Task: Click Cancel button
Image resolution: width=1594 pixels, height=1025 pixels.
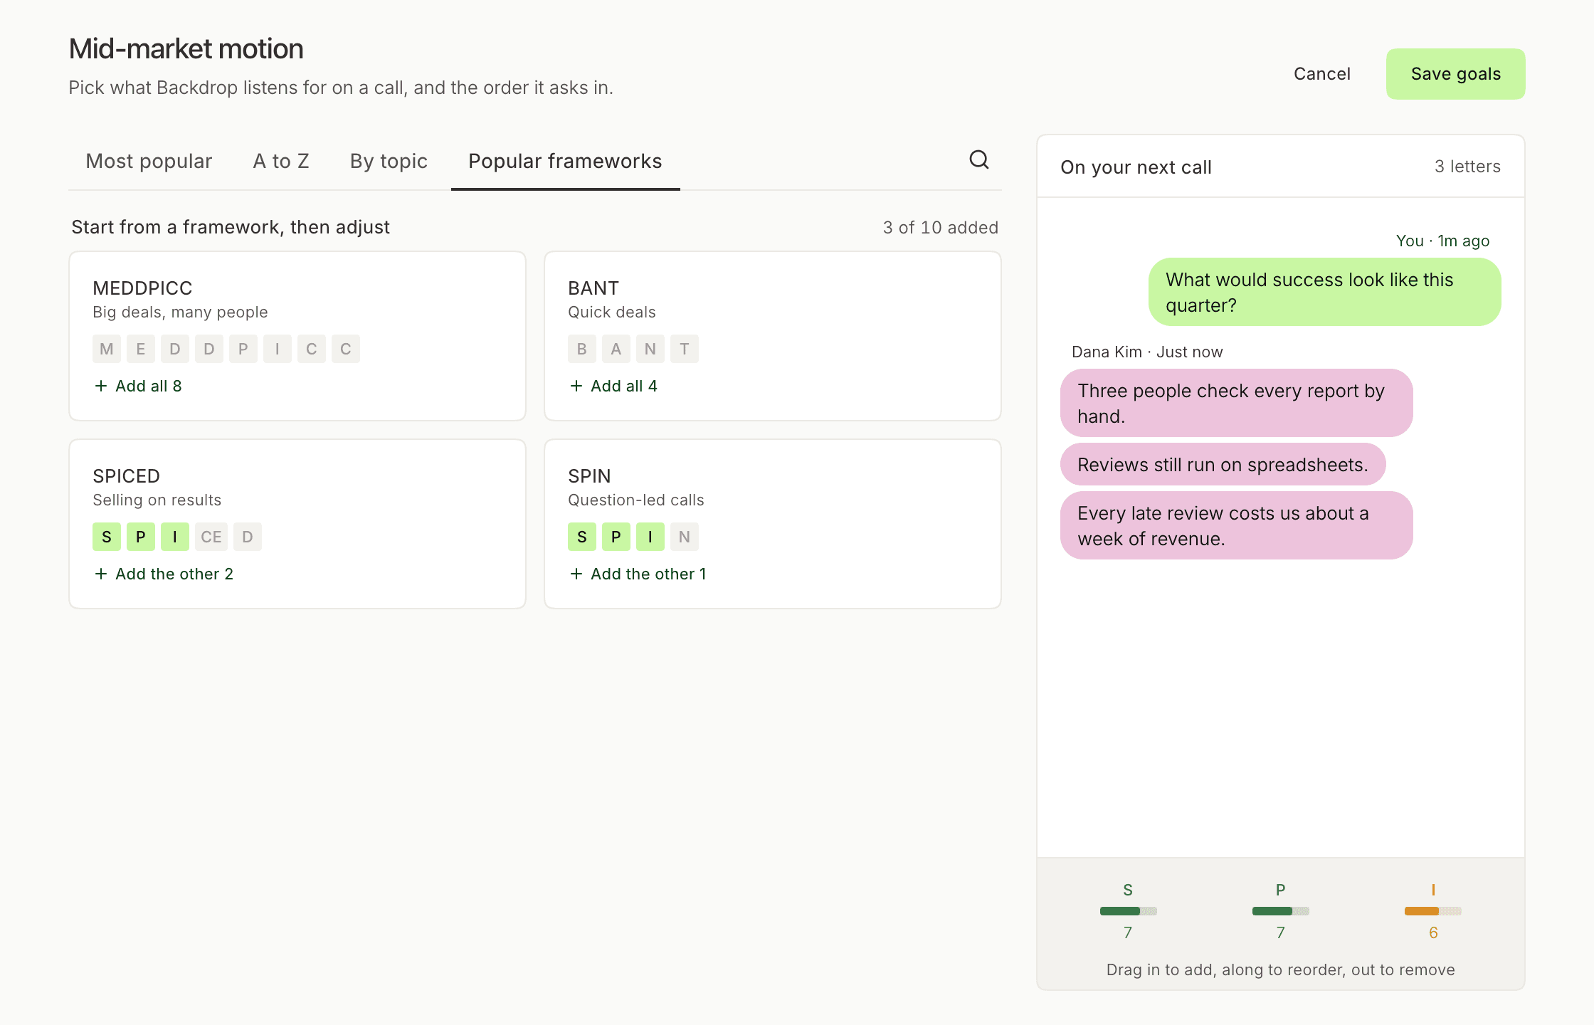Action: [x=1321, y=74]
